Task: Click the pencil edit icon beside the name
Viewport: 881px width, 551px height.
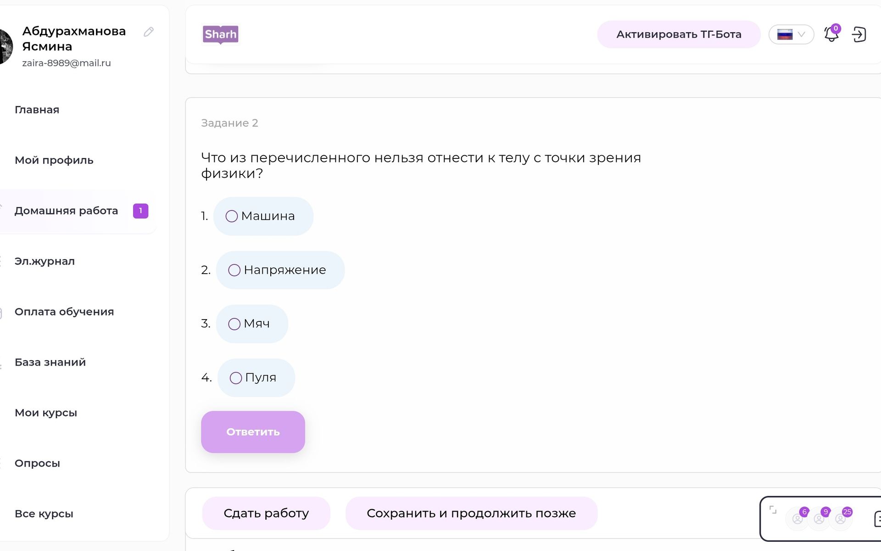Action: [x=148, y=32]
